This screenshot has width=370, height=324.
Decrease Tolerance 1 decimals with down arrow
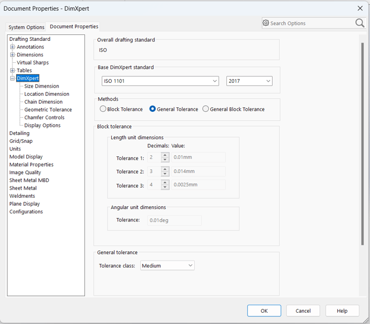[165, 160]
